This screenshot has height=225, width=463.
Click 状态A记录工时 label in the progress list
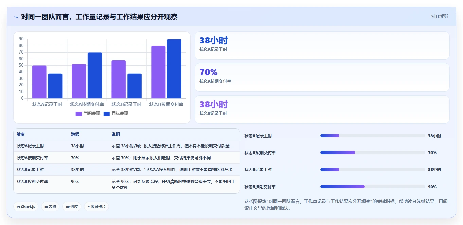tap(258, 136)
